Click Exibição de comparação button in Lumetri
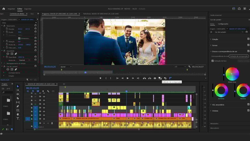The width and height of the screenshot is (250, 141). click(x=239, y=56)
